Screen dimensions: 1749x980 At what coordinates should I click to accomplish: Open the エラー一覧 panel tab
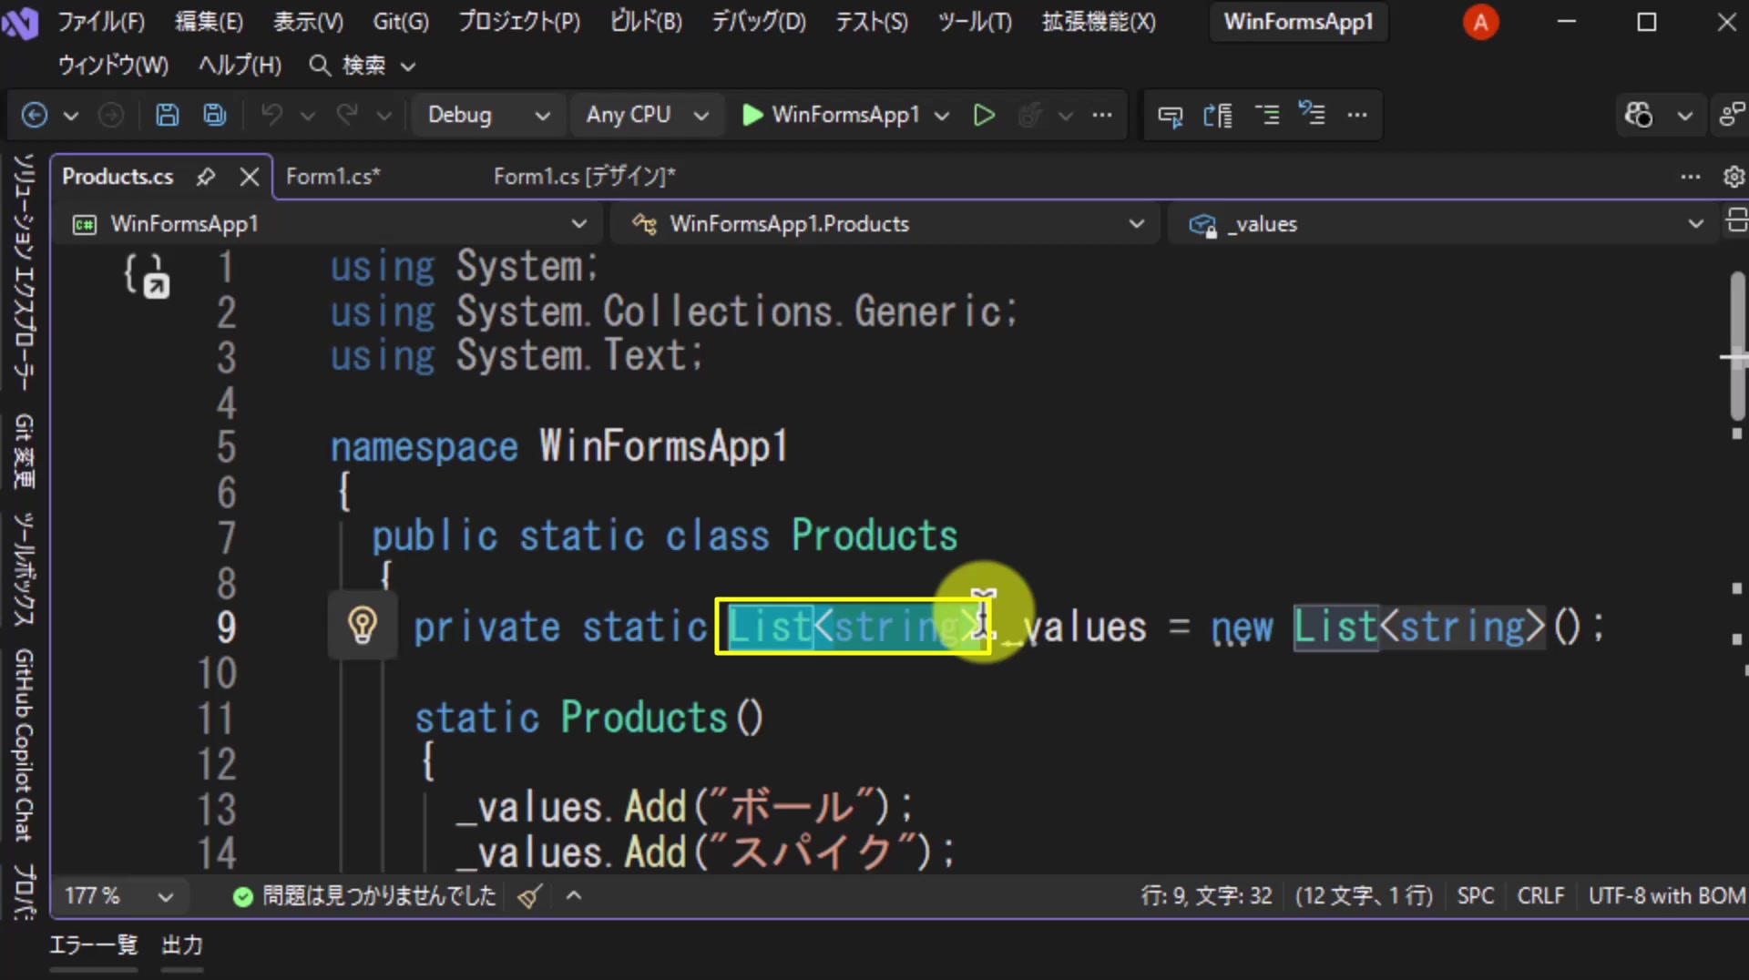[x=93, y=945]
